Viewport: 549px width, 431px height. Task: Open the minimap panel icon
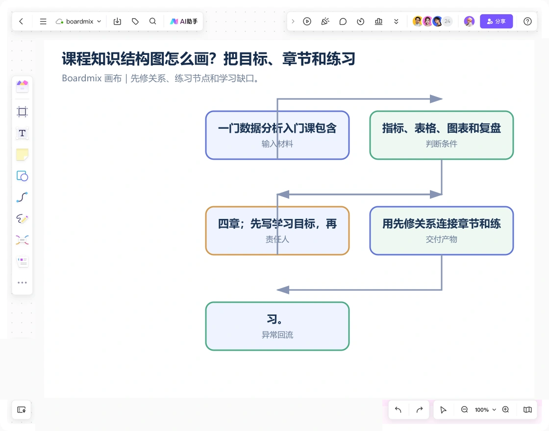[x=22, y=409]
